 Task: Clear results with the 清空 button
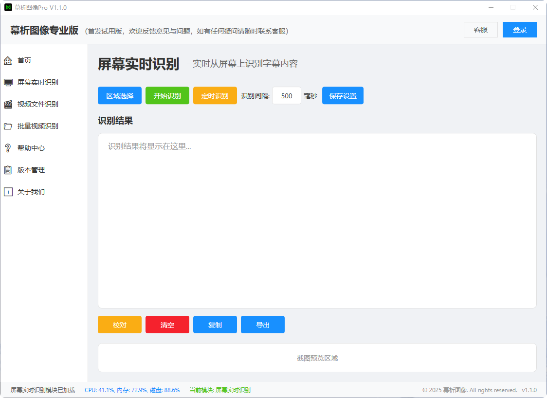tap(167, 325)
